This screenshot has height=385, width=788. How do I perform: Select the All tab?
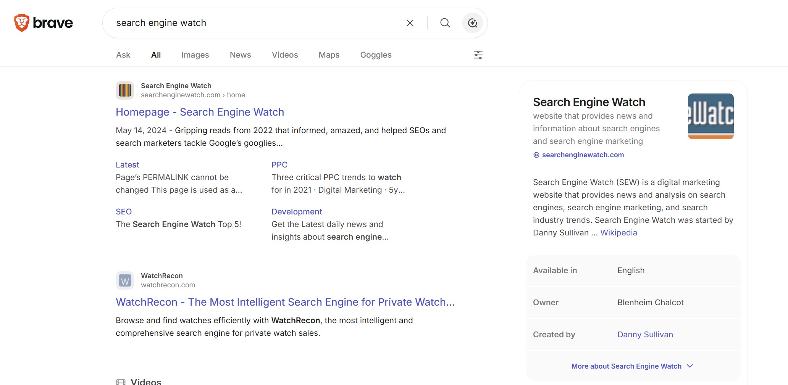pos(156,55)
